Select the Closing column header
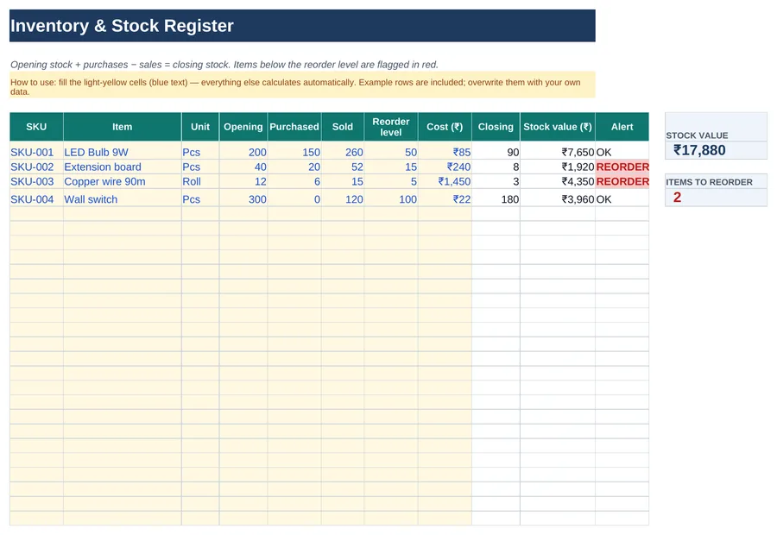 [x=496, y=127]
